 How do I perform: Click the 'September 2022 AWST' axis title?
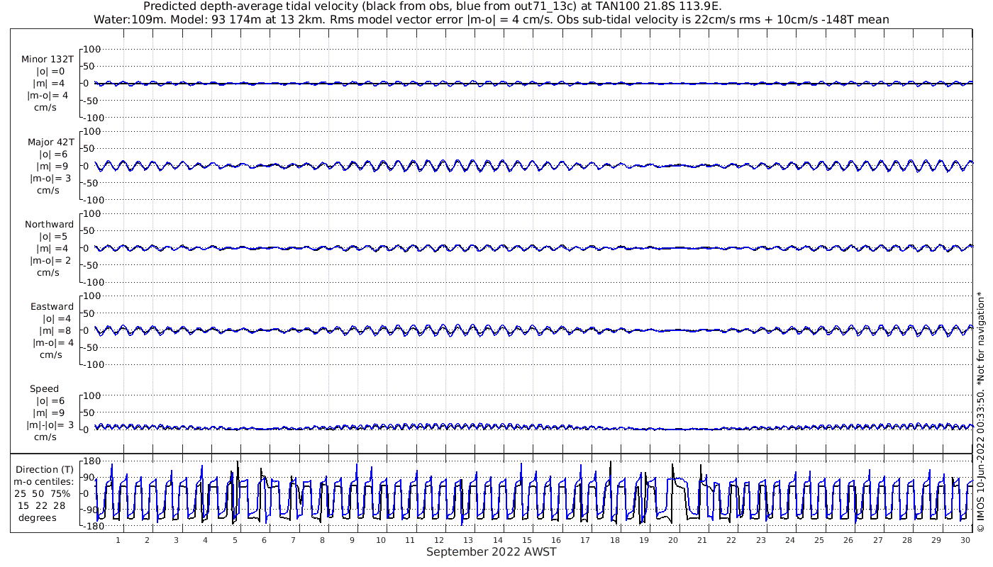491,552
